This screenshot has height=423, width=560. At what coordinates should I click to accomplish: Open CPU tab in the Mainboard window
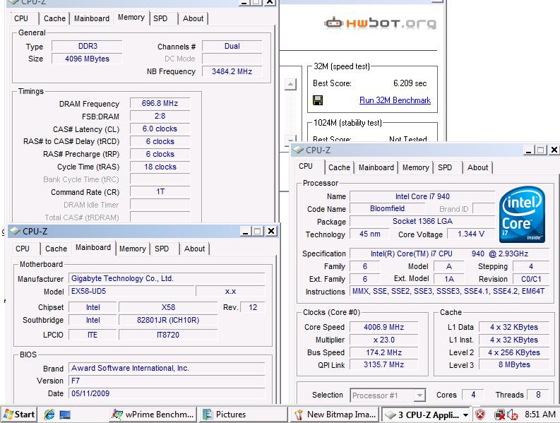pos(23,249)
